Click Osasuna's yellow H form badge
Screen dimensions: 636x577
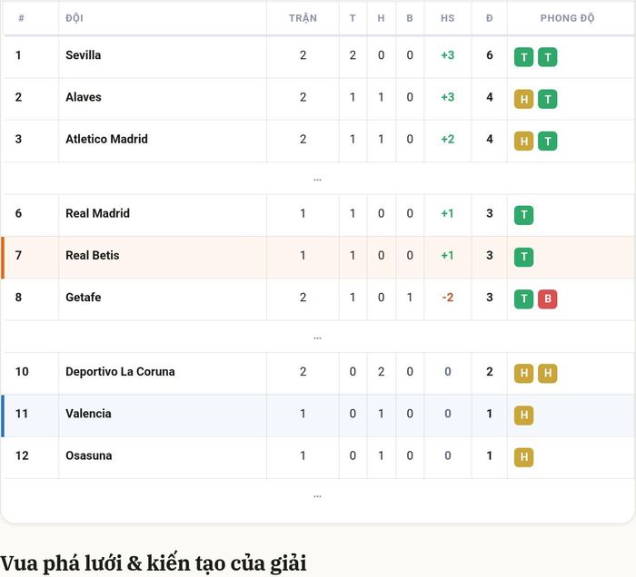523,457
